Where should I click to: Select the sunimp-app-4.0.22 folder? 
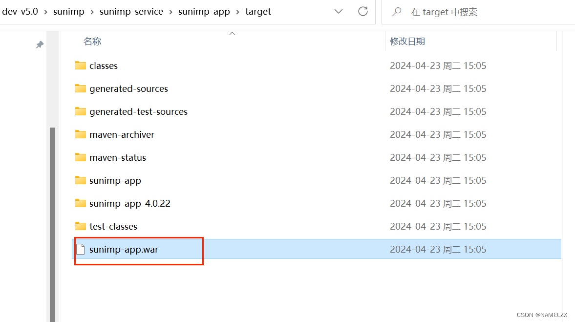(129, 203)
